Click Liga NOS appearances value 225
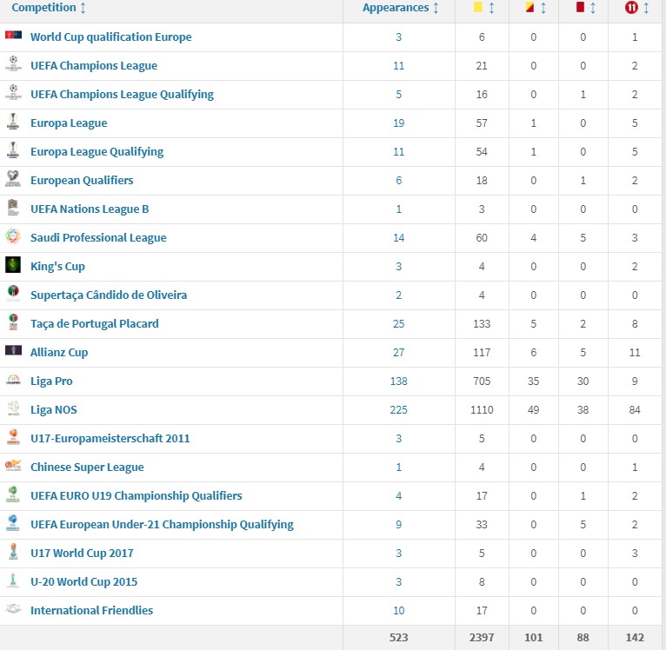 398,410
